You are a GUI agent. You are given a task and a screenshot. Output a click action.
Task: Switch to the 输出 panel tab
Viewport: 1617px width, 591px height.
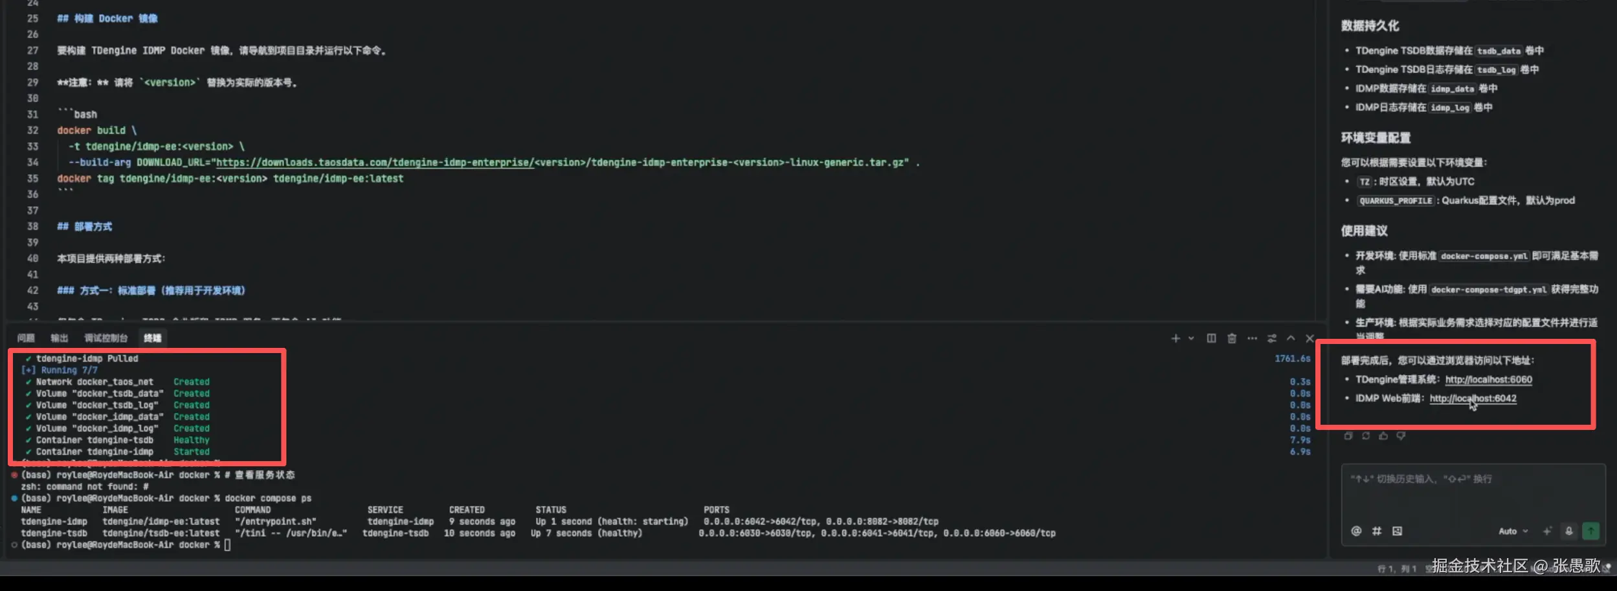pyautogui.click(x=60, y=338)
